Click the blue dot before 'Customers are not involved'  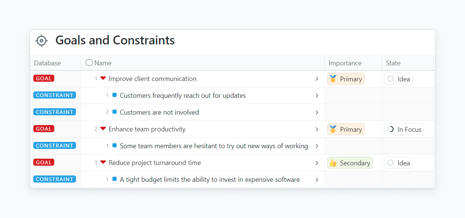(x=114, y=112)
